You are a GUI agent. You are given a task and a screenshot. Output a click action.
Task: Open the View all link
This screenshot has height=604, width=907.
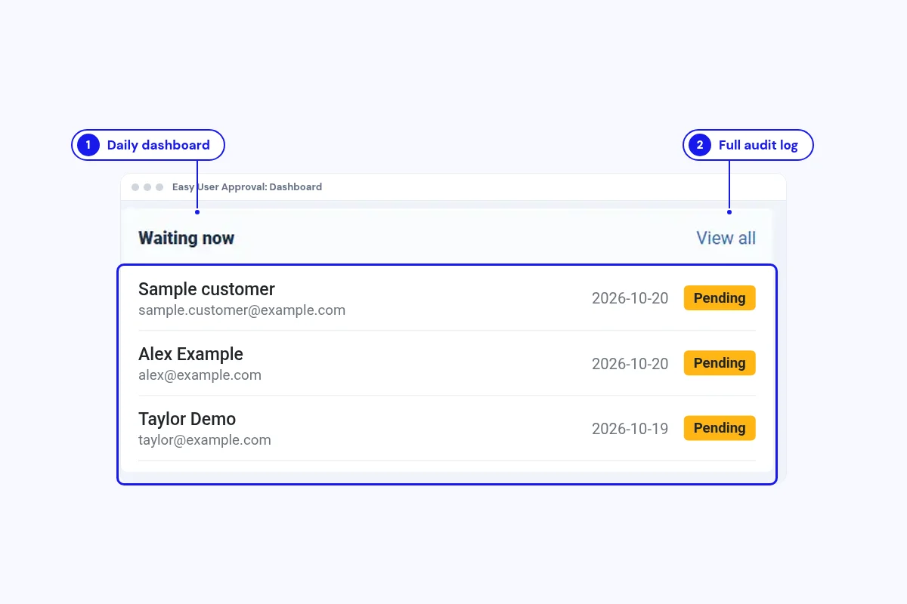tap(726, 238)
